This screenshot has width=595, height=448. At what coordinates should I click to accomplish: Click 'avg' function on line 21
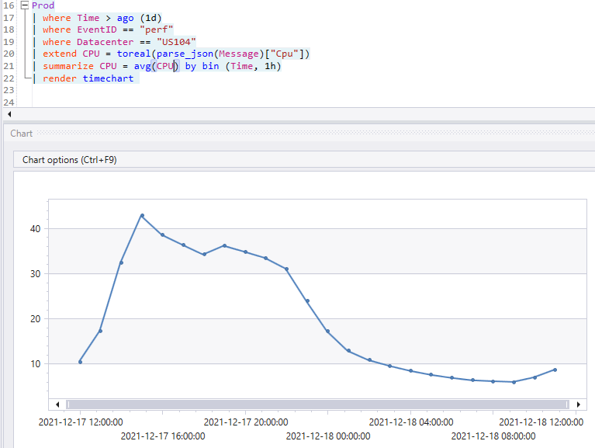click(142, 66)
